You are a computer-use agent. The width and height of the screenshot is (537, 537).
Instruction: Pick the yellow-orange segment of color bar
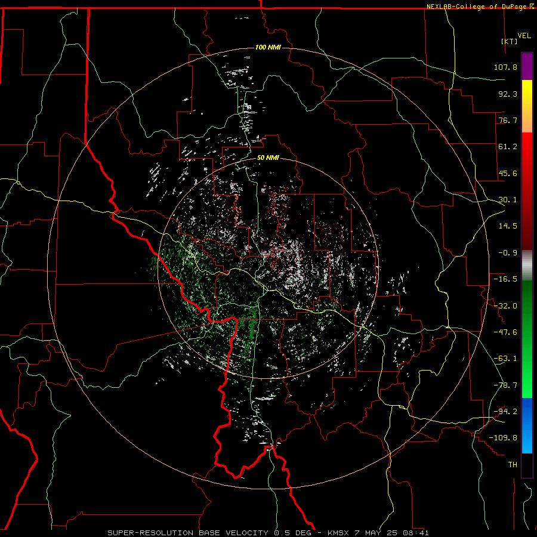527,106
